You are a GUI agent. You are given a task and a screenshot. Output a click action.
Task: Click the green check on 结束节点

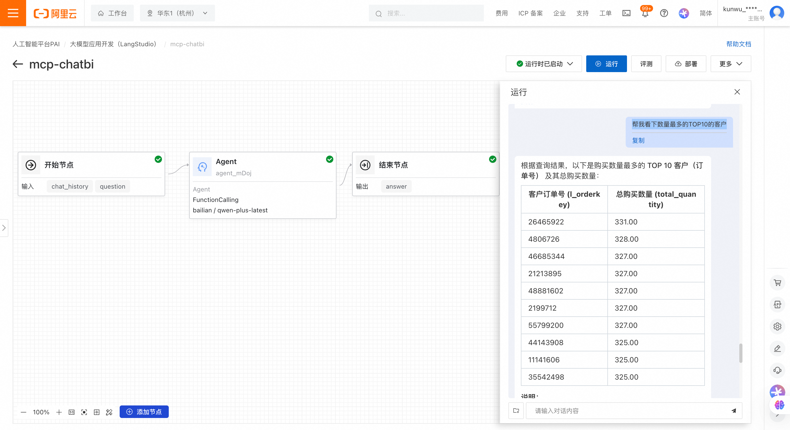pyautogui.click(x=492, y=159)
